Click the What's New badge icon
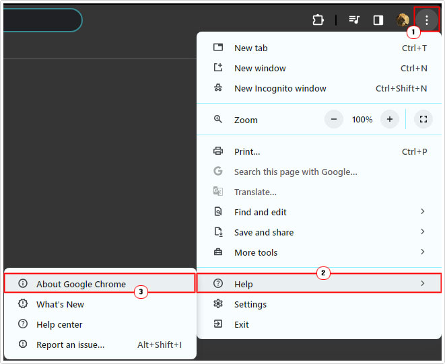Viewport: 445px width, 364px height. [23, 303]
